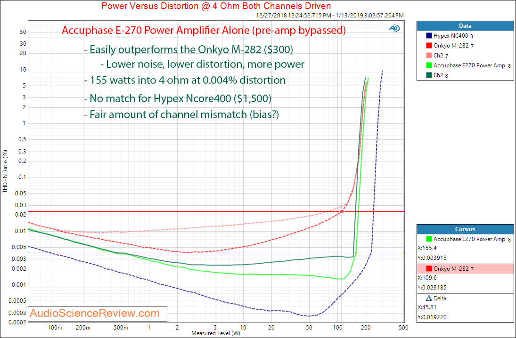
Task: Click the THD+N Ratio (%) axis label
Action: pos(5,172)
